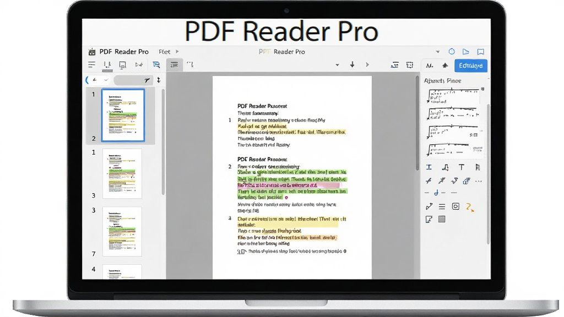Select the gray fill color swatch

[442, 219]
